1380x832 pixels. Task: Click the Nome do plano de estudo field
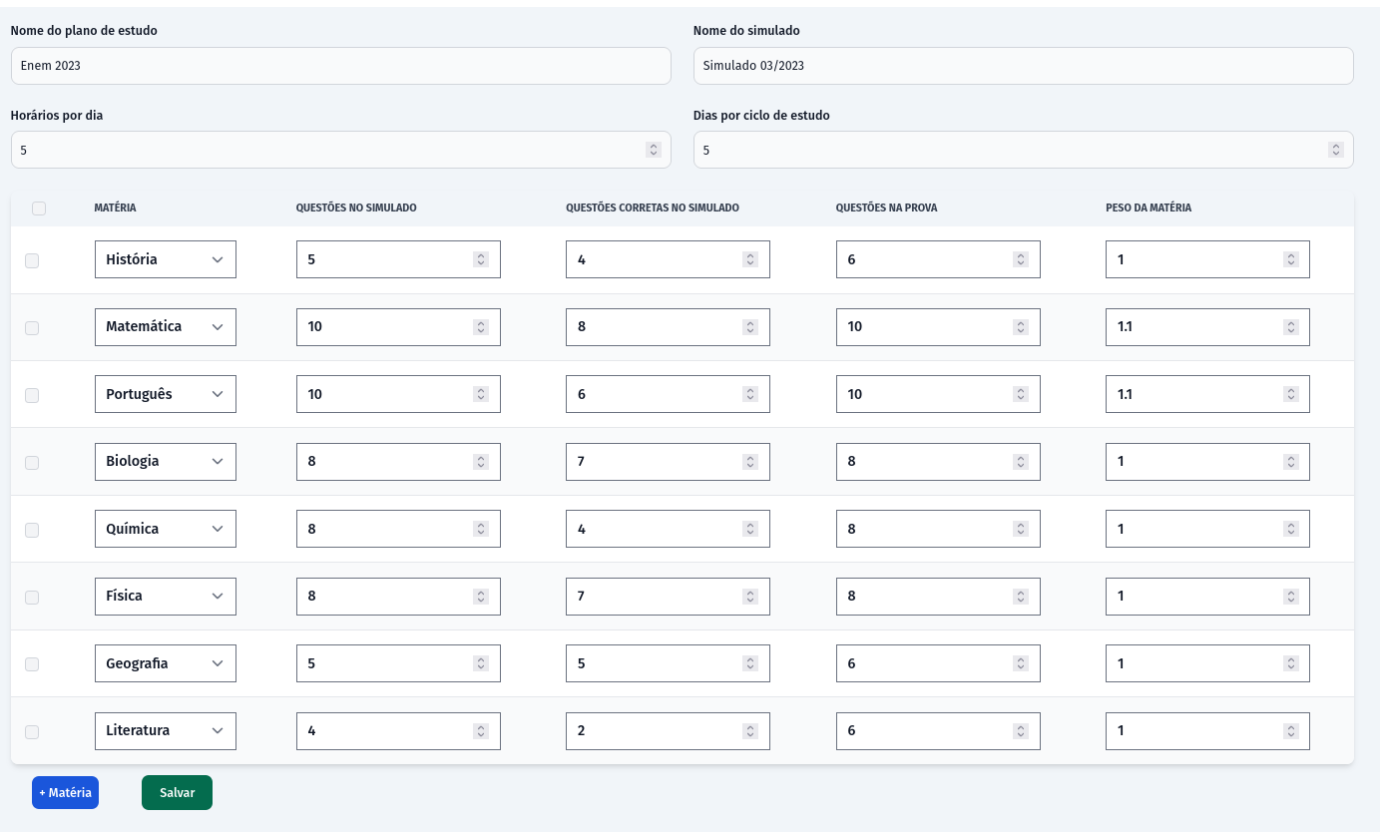click(340, 66)
